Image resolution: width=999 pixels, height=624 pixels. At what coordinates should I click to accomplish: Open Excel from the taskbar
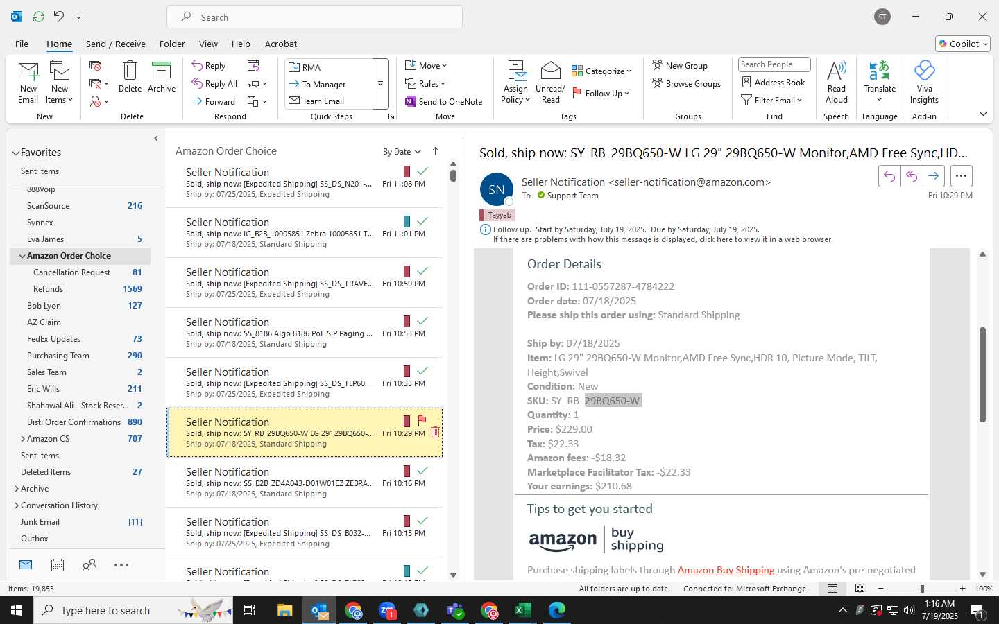pyautogui.click(x=523, y=610)
